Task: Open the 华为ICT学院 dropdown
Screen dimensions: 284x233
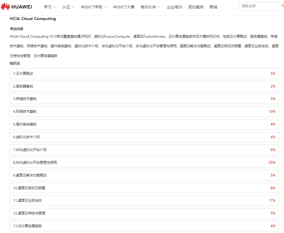Action: pyautogui.click(x=94, y=7)
